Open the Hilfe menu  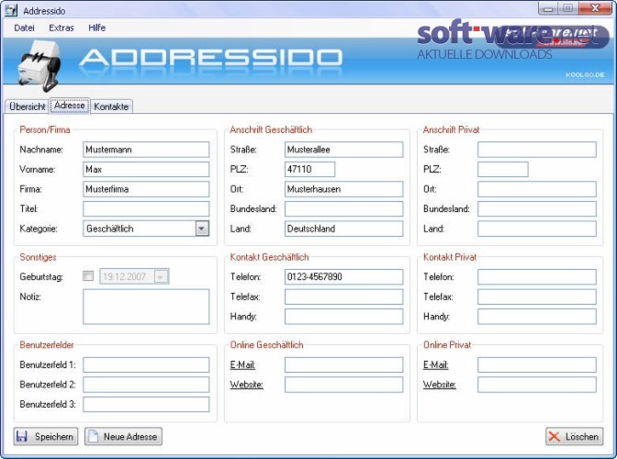(96, 28)
